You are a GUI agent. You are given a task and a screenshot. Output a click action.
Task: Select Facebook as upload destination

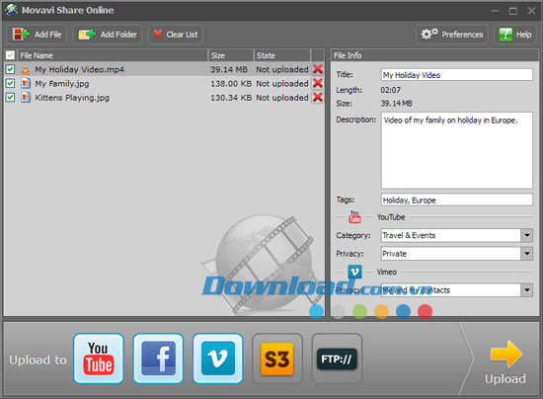158,359
